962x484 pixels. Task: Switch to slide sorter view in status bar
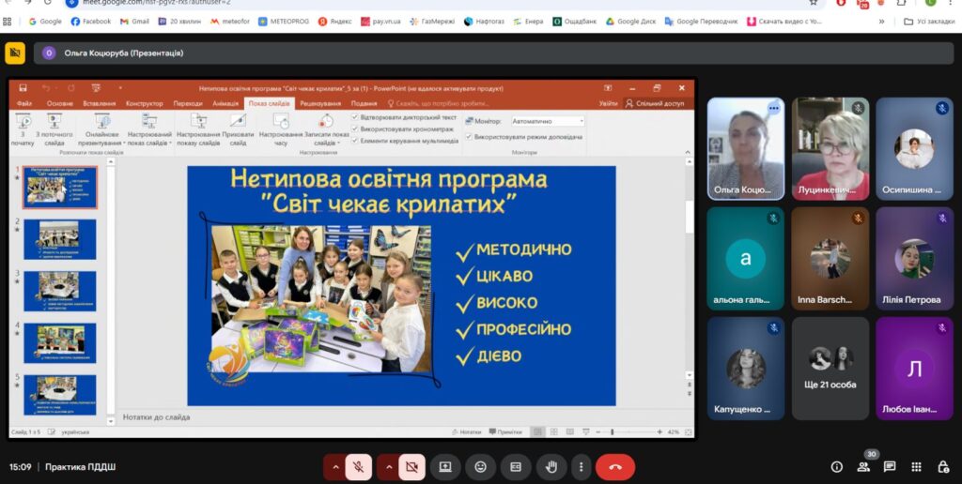click(x=554, y=431)
